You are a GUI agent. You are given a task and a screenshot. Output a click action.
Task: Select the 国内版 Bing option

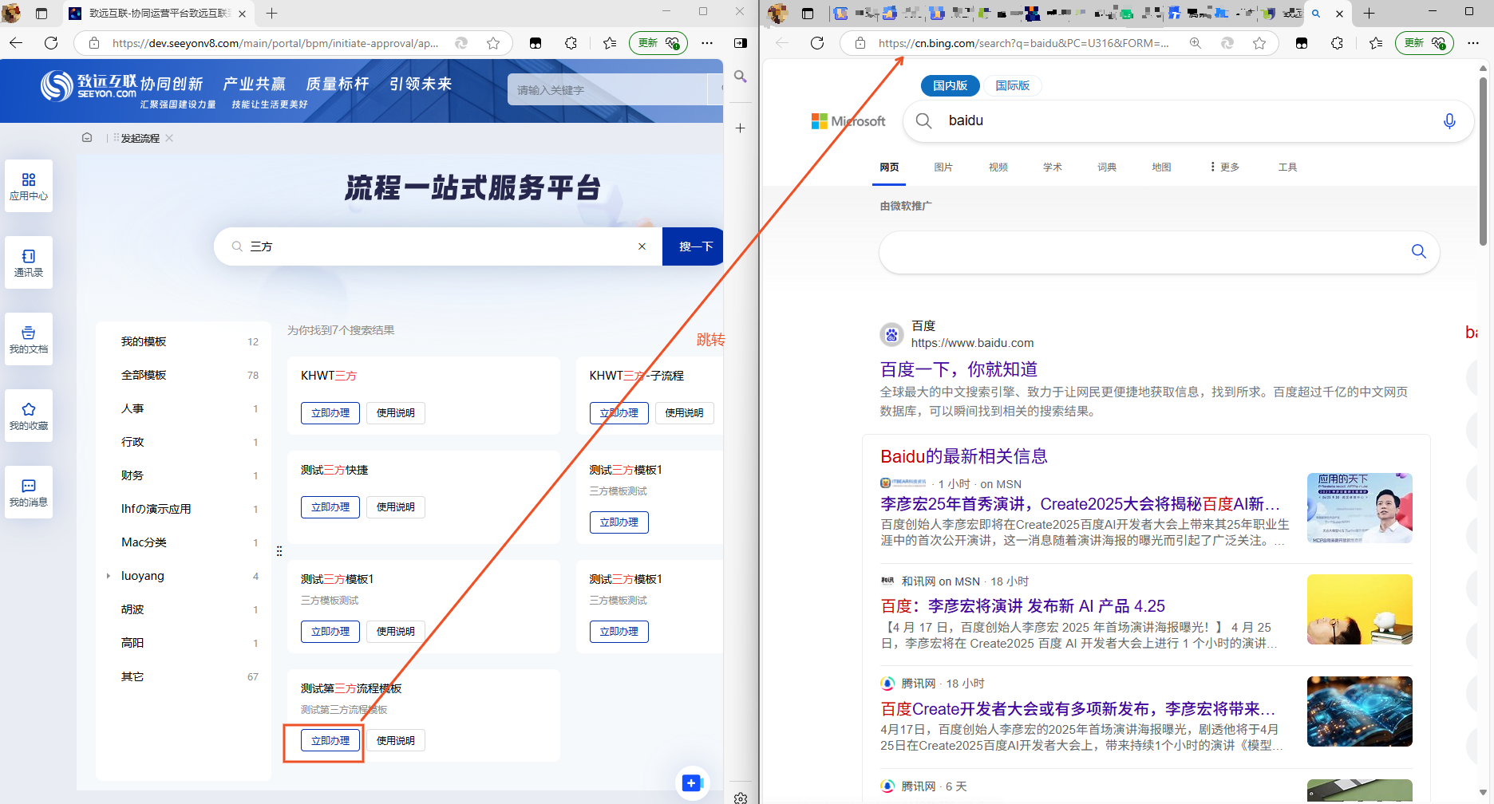(x=950, y=85)
